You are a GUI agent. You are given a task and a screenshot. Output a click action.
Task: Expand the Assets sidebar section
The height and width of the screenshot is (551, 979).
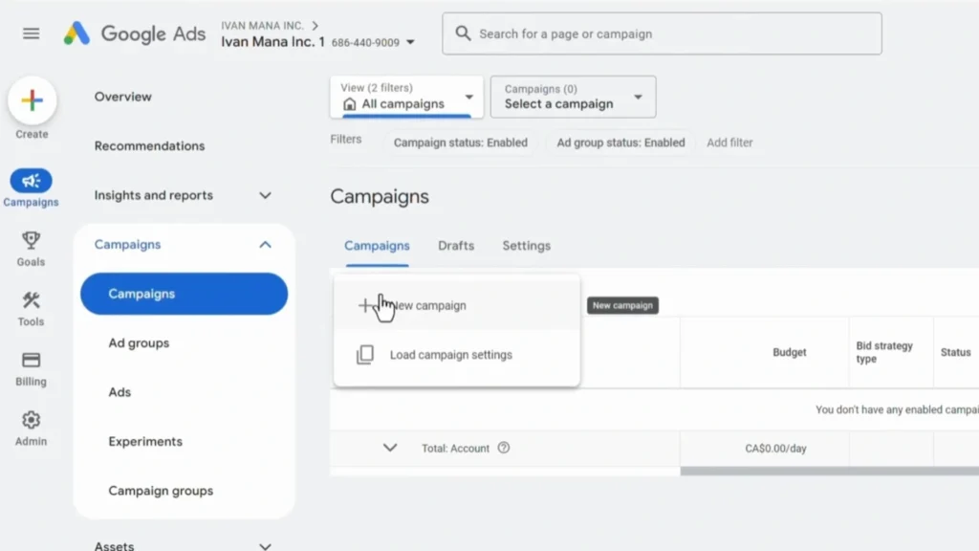pyautogui.click(x=266, y=546)
